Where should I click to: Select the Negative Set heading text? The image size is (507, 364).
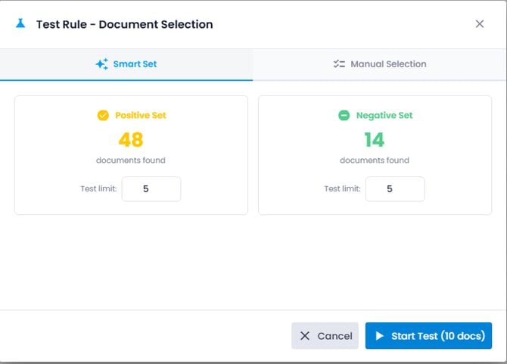click(384, 116)
